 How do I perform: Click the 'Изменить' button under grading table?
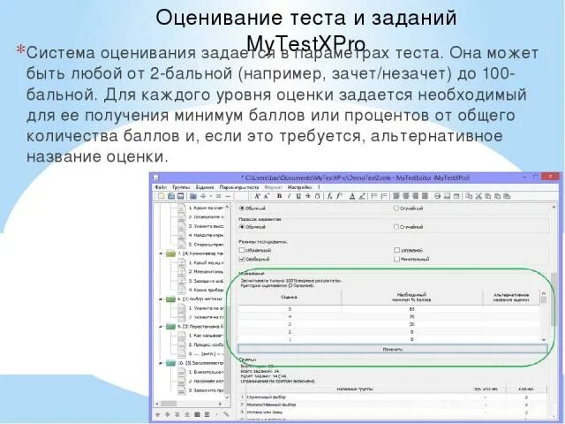tap(393, 349)
